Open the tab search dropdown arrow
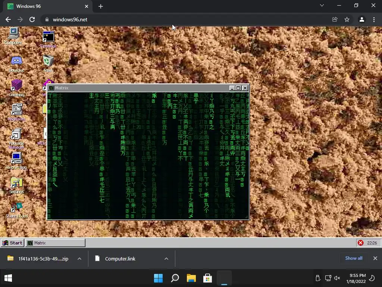Image resolution: width=382 pixels, height=287 pixels. coord(322,5)
